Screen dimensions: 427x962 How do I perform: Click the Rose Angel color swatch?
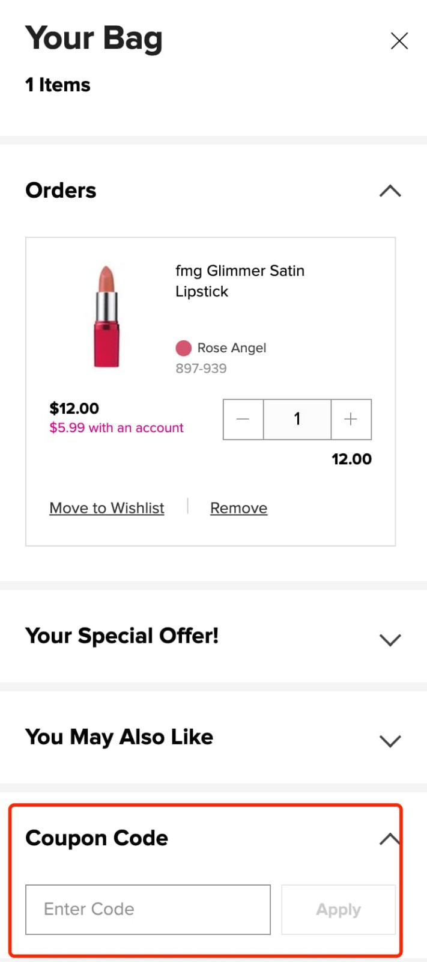click(184, 348)
